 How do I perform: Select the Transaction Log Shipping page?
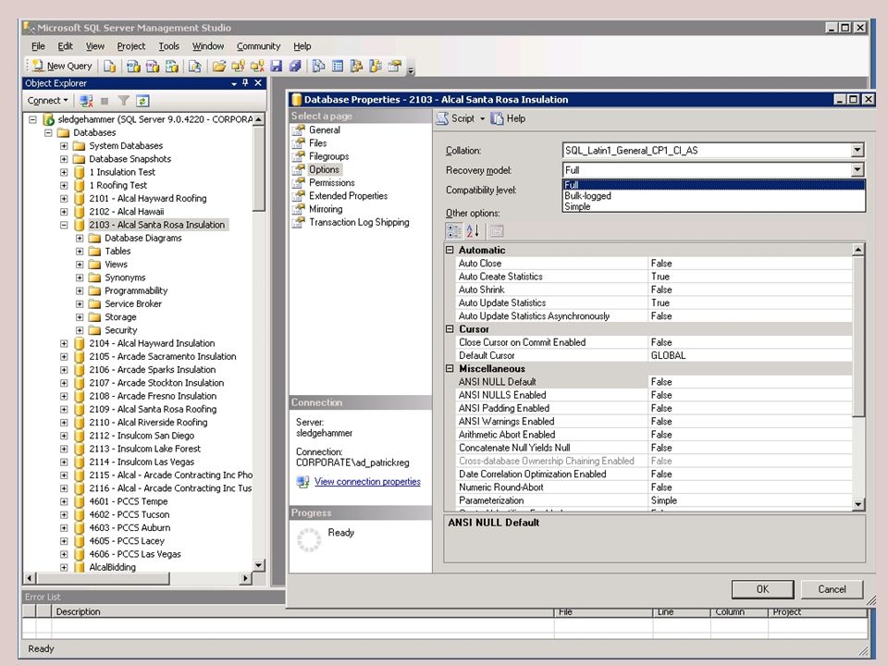(359, 222)
